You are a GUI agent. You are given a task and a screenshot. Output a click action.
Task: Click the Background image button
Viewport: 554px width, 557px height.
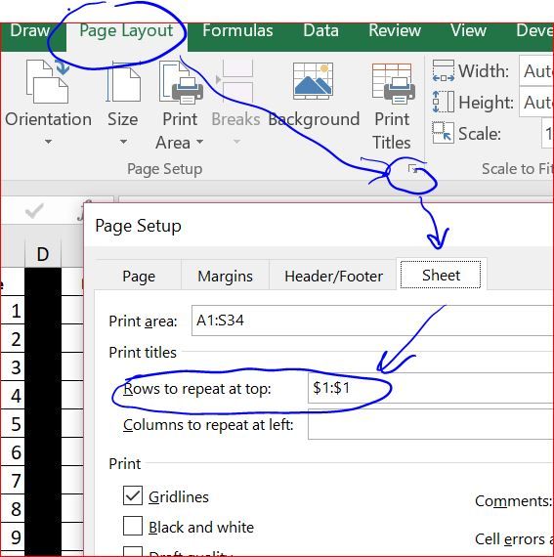pyautogui.click(x=314, y=95)
